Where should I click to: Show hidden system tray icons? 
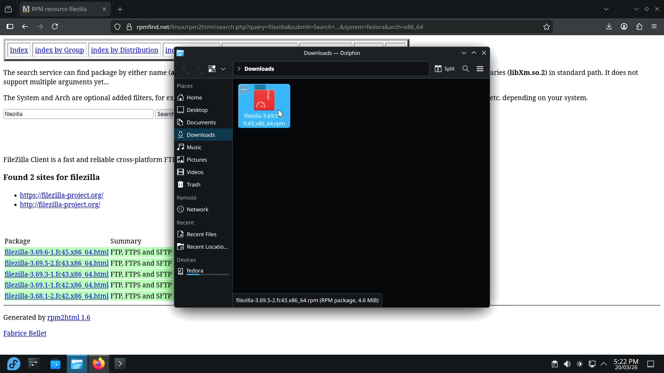pyautogui.click(x=604, y=364)
